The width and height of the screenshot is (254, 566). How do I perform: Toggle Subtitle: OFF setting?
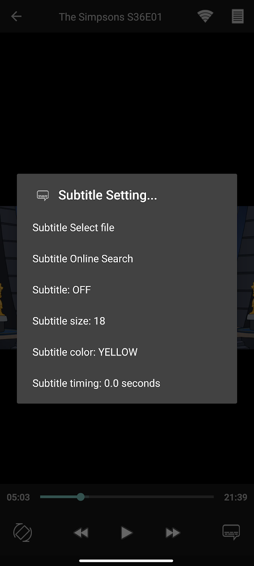click(x=127, y=290)
